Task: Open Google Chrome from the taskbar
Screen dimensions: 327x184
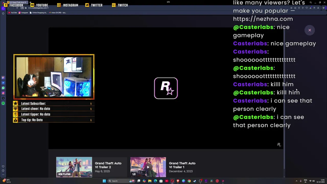Action: (189, 181)
